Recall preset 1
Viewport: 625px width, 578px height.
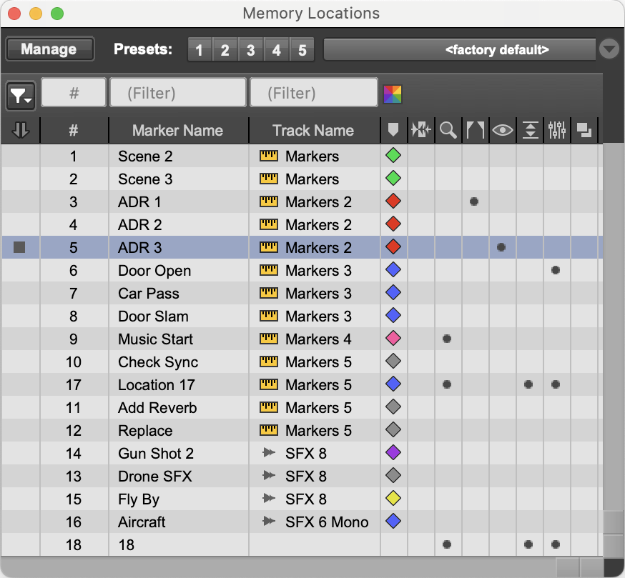coord(200,50)
